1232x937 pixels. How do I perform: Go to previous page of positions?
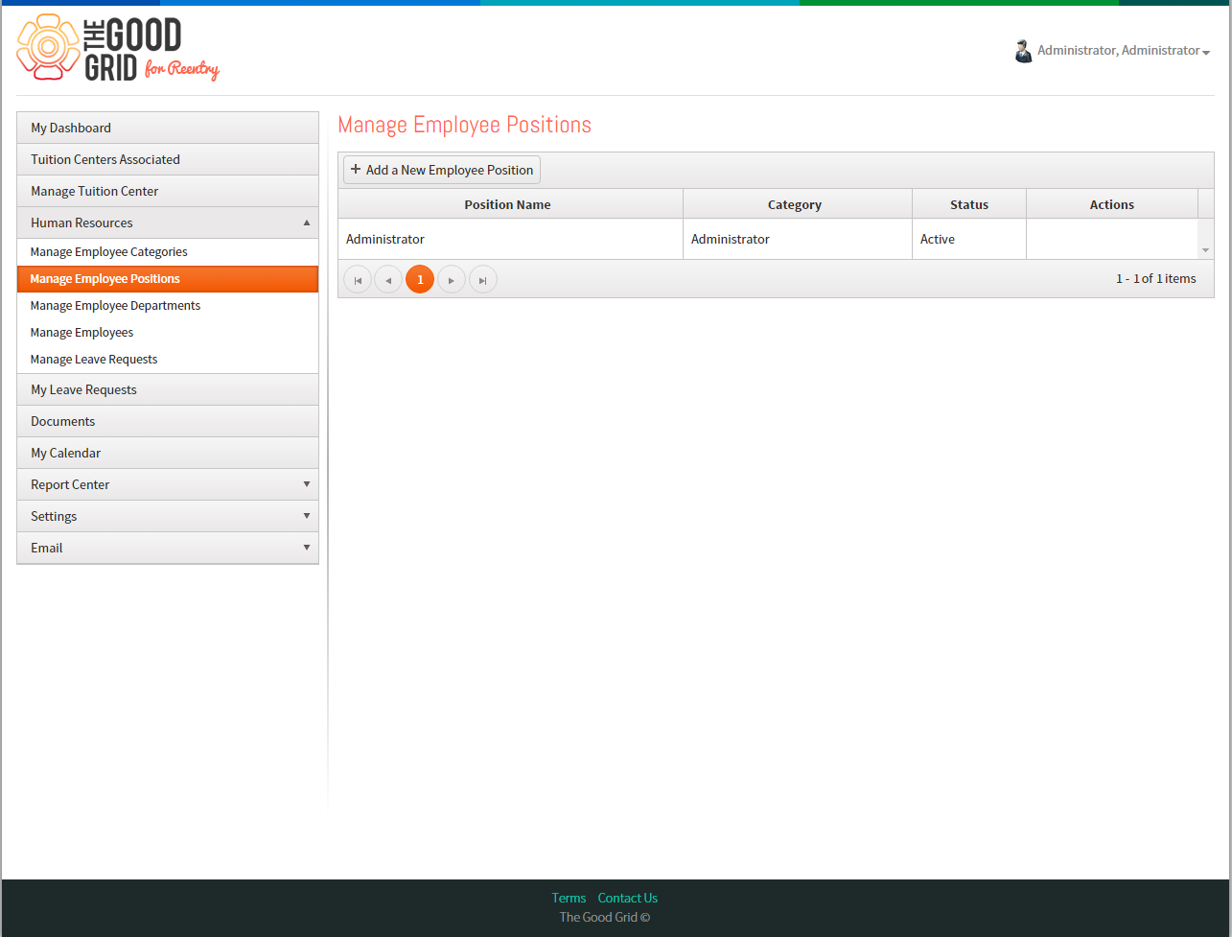(x=388, y=279)
